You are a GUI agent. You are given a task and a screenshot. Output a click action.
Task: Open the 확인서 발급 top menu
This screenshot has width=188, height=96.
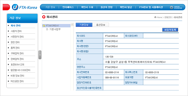[x=126, y=7]
